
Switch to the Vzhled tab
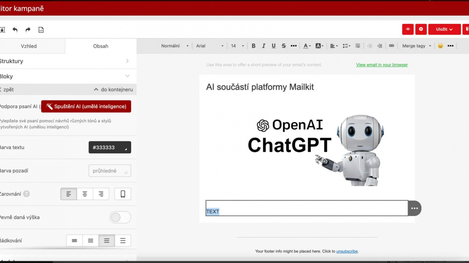[x=29, y=46]
